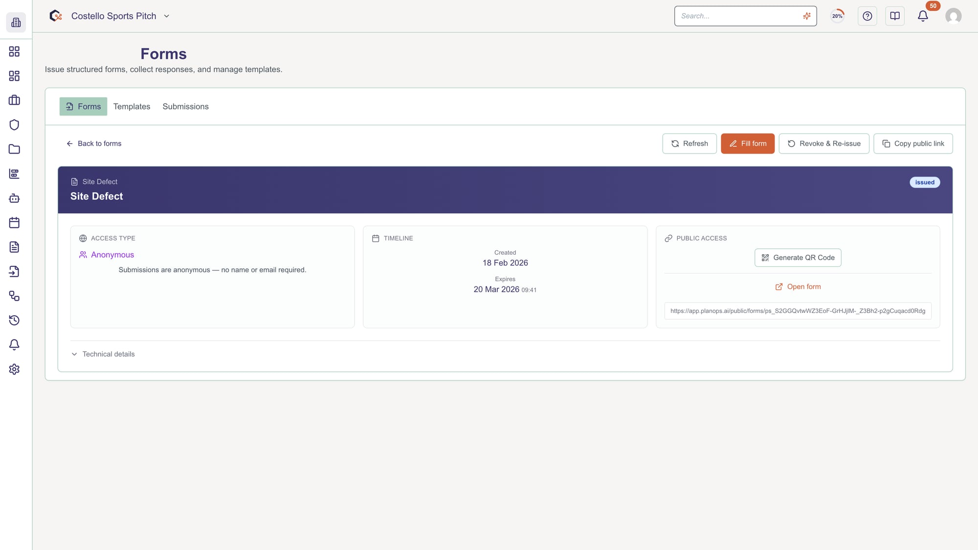Open form via the Open form link
The width and height of the screenshot is (978, 550).
[798, 286]
